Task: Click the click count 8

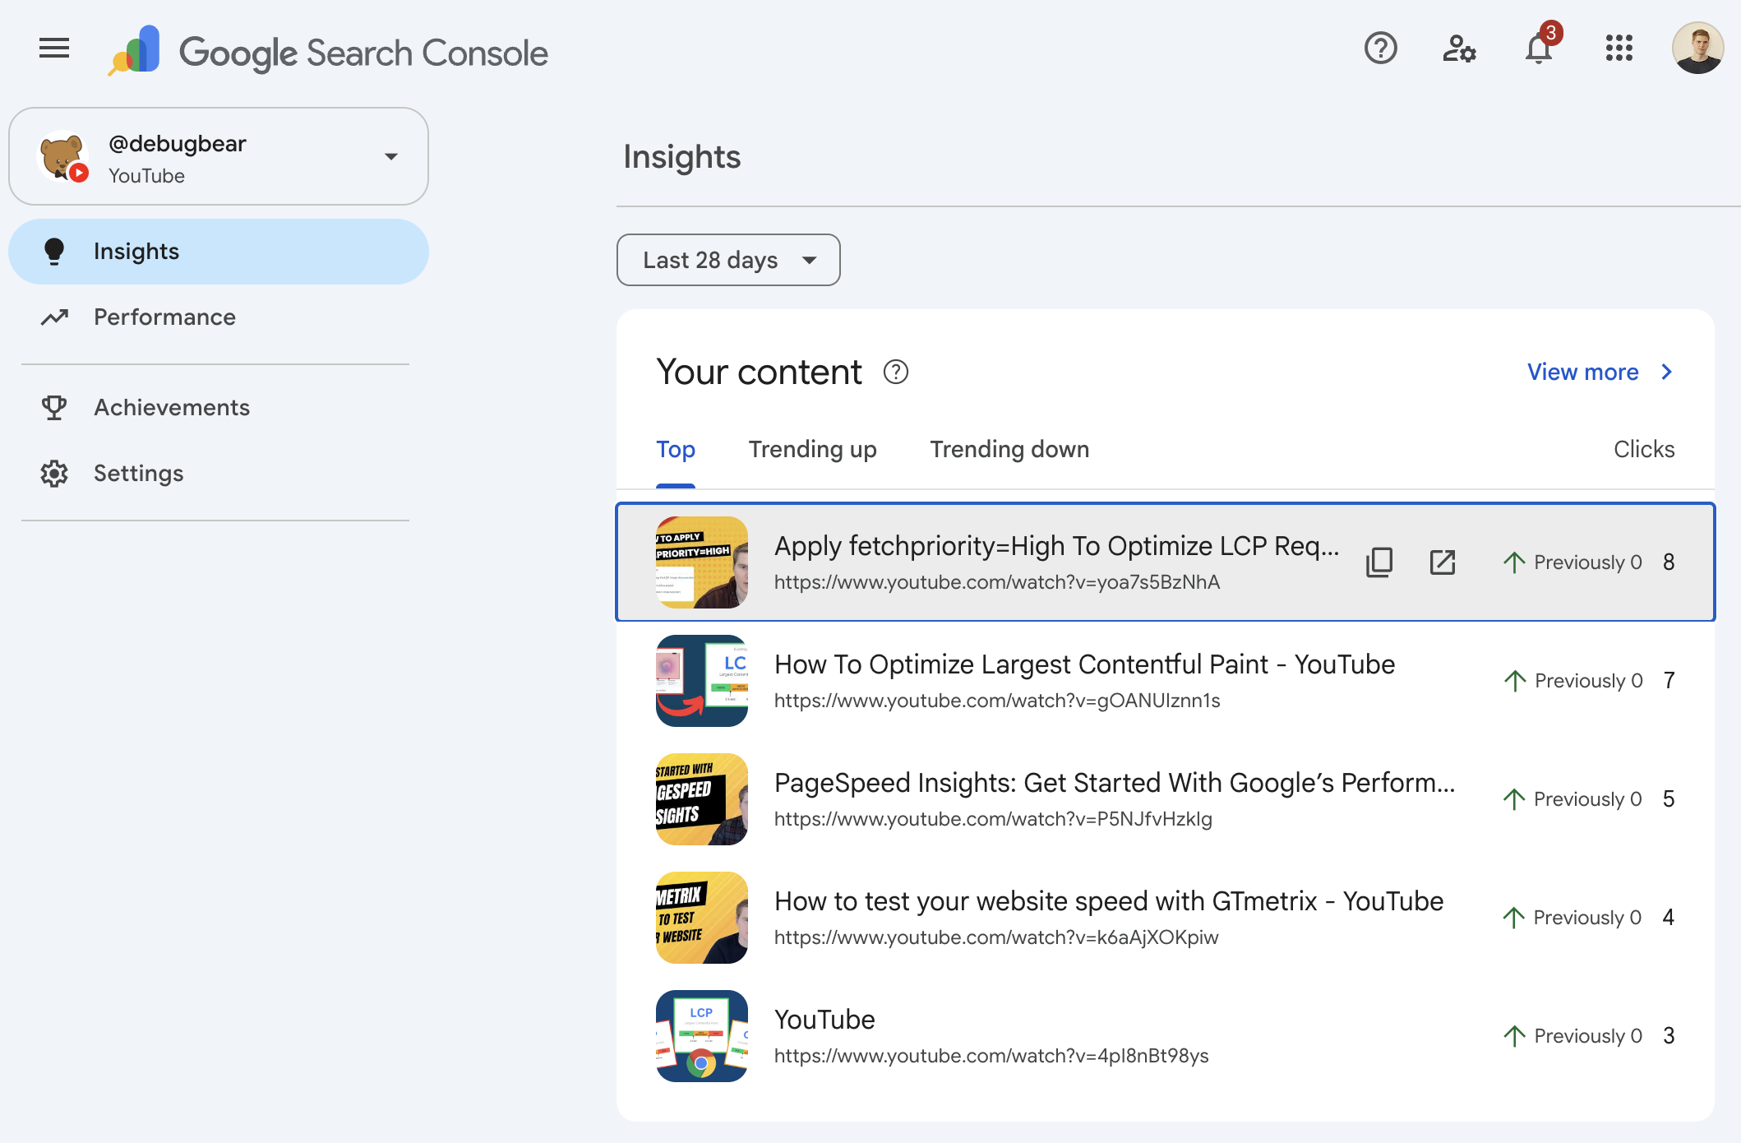Action: [1669, 562]
